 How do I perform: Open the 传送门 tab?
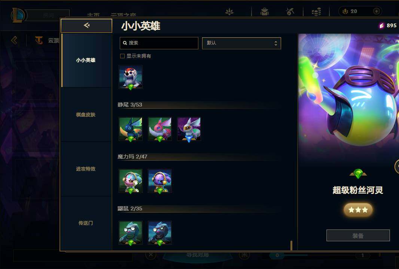tap(86, 223)
